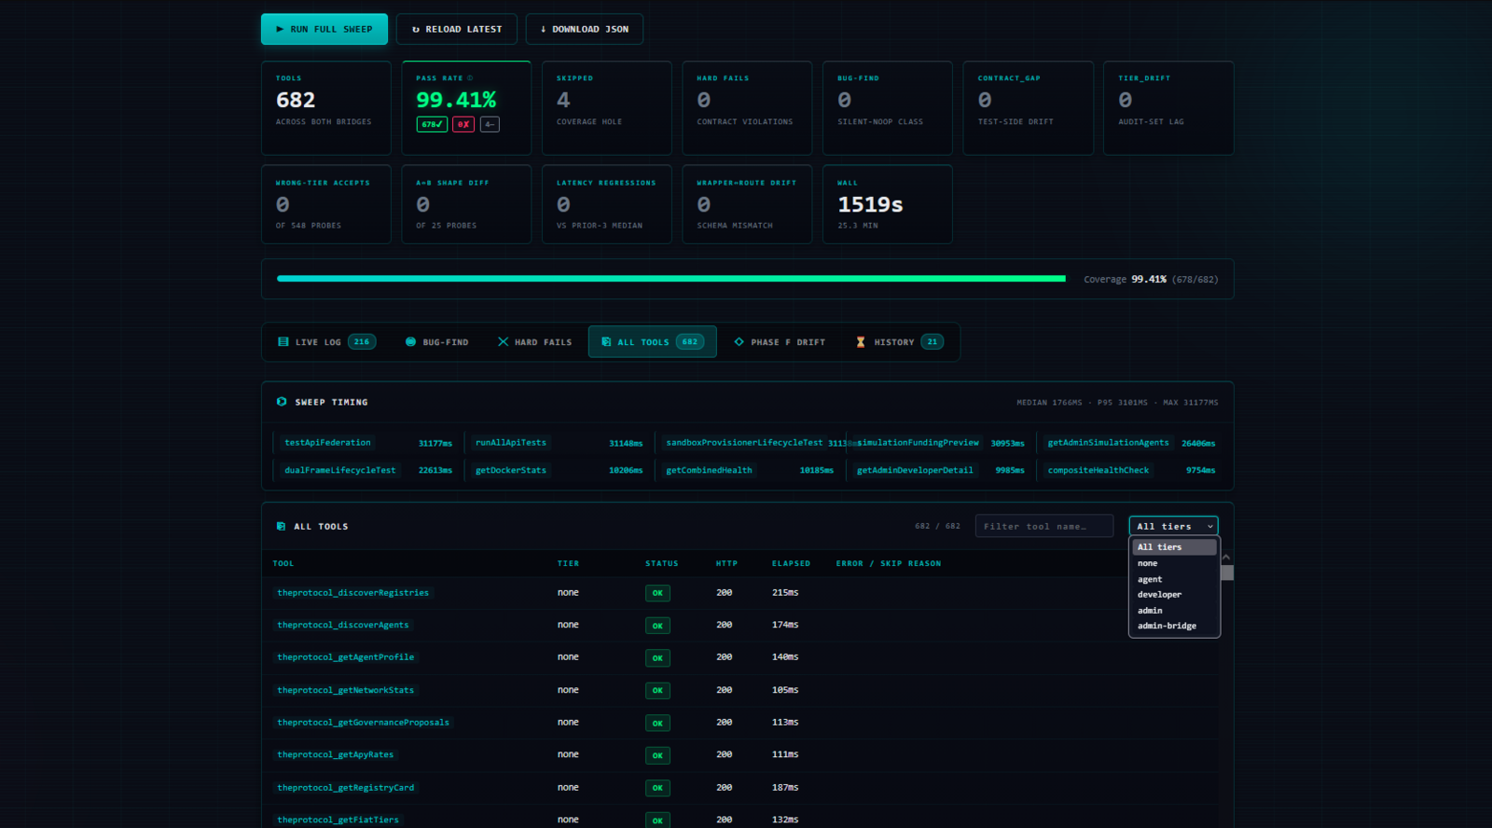Click getDockerStats timing entry
Image resolution: width=1492 pixels, height=828 pixels.
[511, 470]
